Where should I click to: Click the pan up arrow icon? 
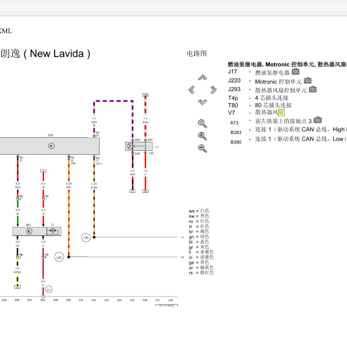point(202,77)
